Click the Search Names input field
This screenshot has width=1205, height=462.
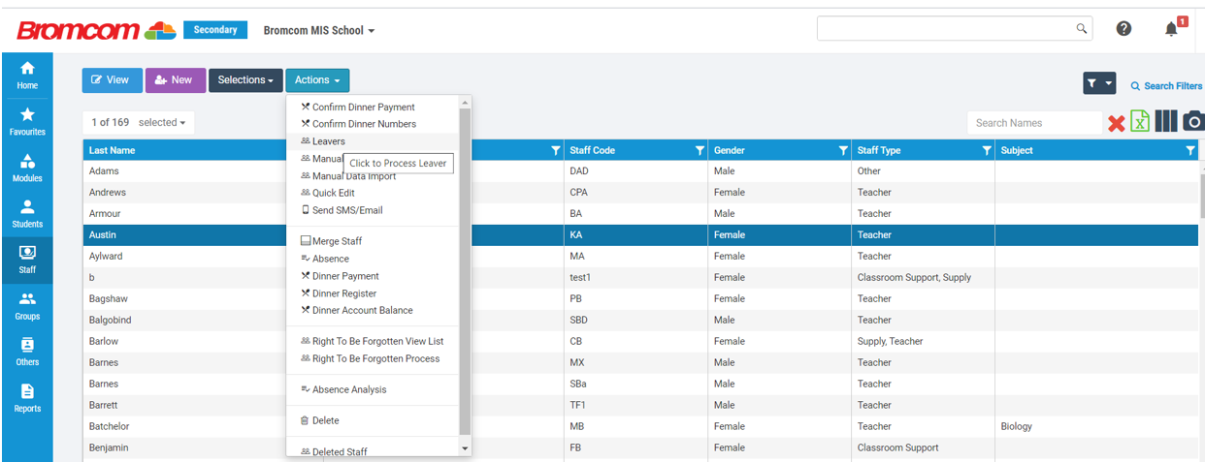[x=1033, y=123]
